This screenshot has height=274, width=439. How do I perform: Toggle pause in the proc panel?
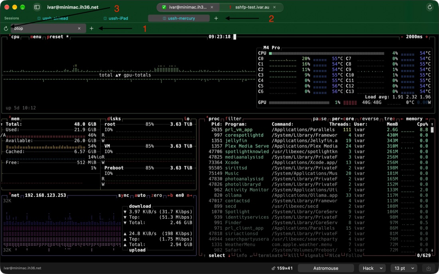(x=320, y=119)
